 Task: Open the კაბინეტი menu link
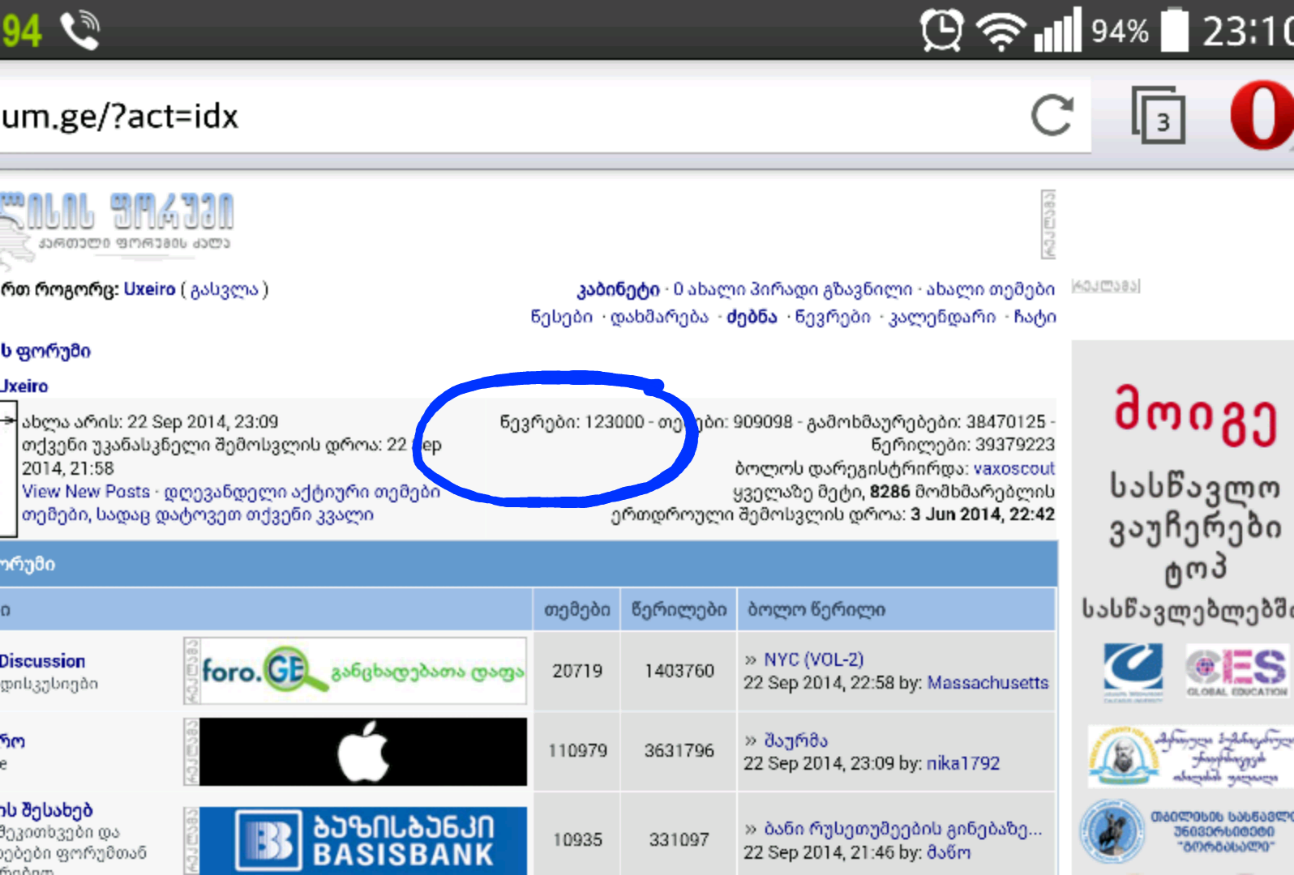pyautogui.click(x=618, y=290)
